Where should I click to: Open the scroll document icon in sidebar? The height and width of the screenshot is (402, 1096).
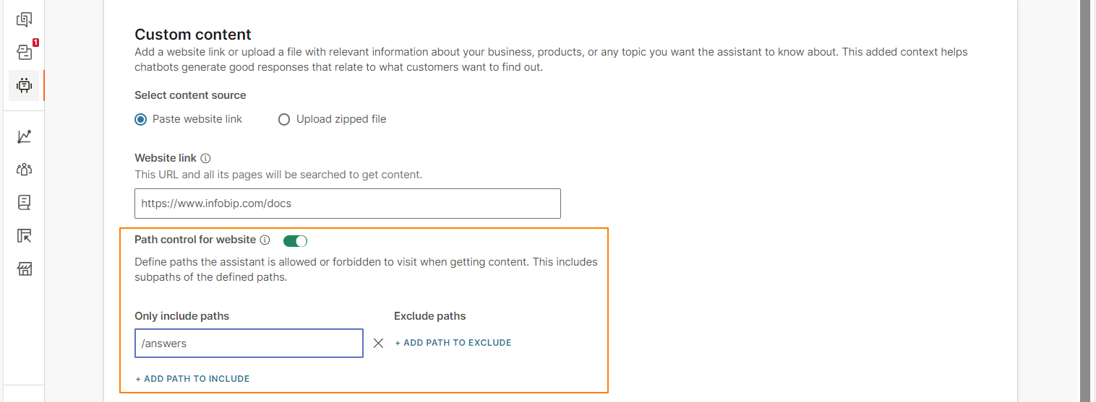tap(24, 203)
